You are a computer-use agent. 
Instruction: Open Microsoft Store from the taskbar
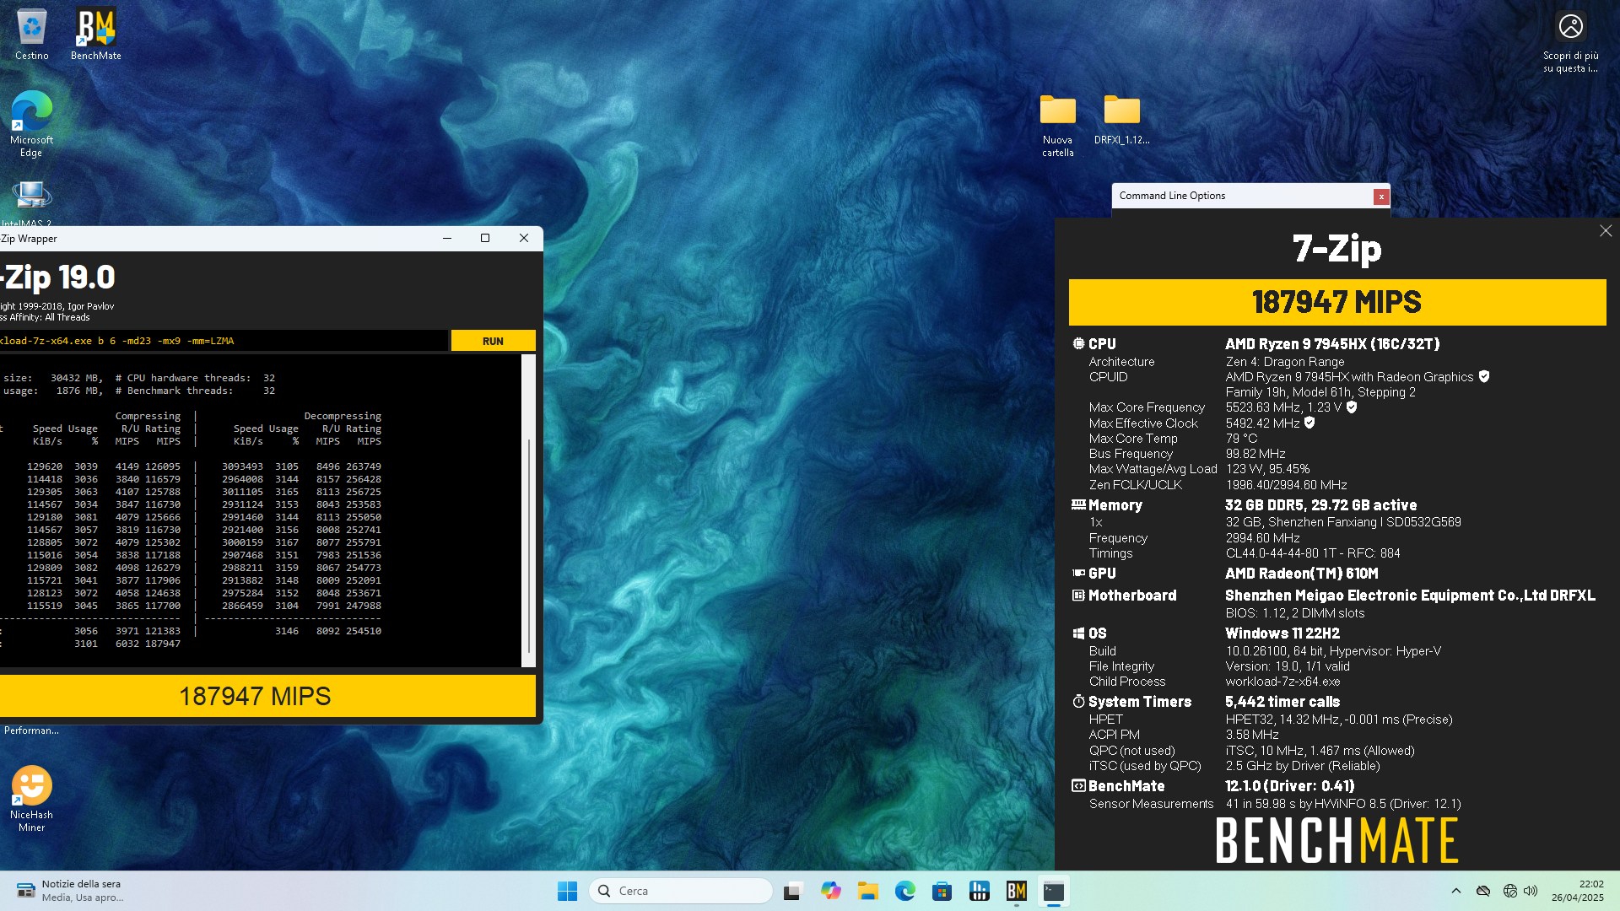coord(942,891)
